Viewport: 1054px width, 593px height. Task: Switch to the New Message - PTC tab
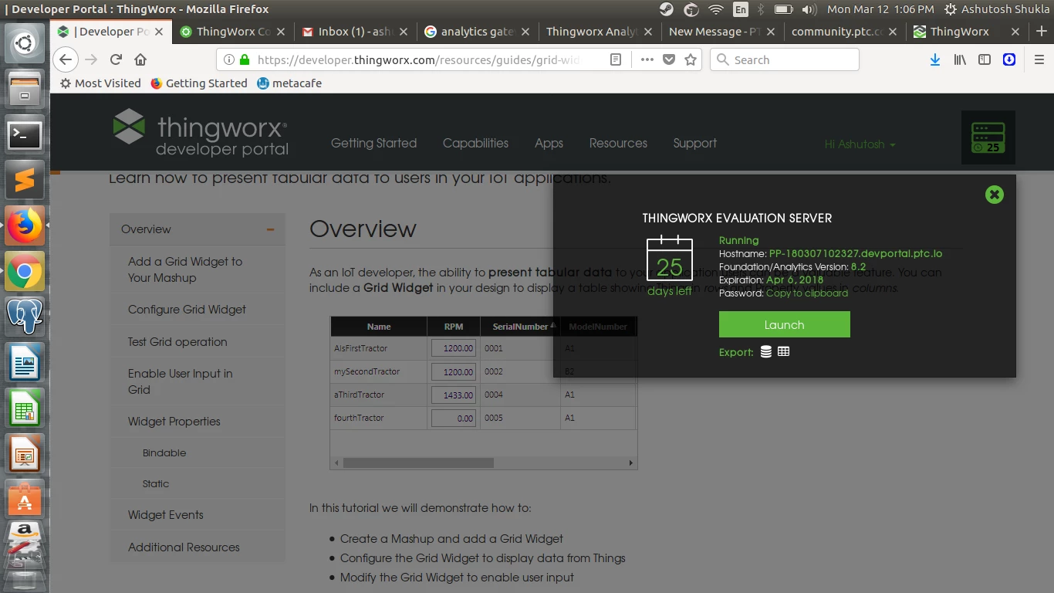tap(721, 32)
